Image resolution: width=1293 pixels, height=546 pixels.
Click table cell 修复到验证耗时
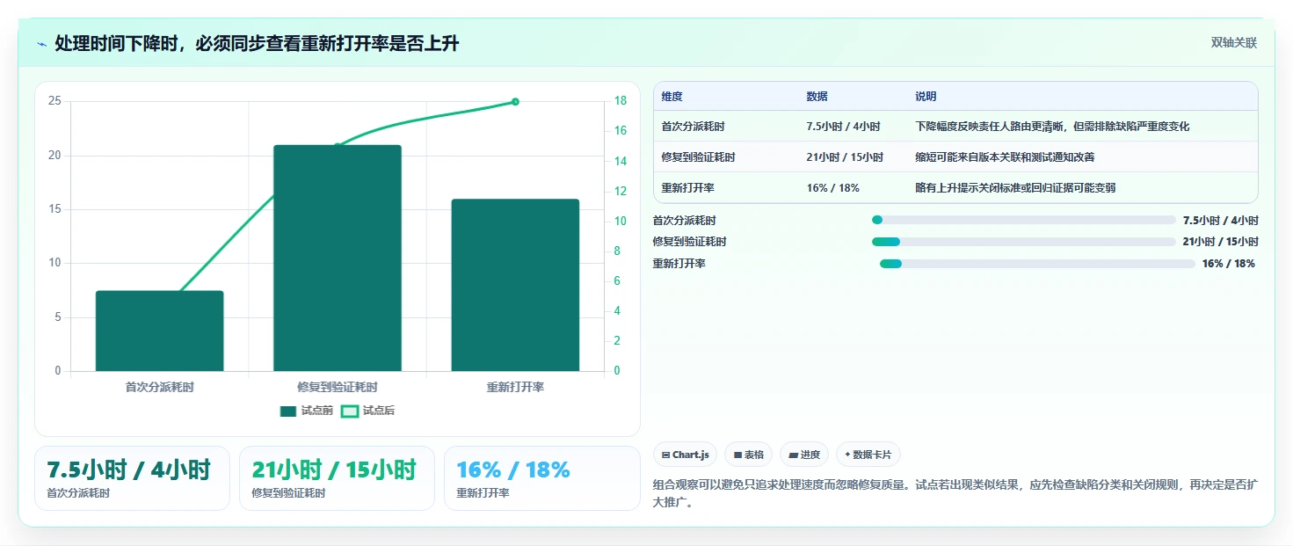point(699,157)
